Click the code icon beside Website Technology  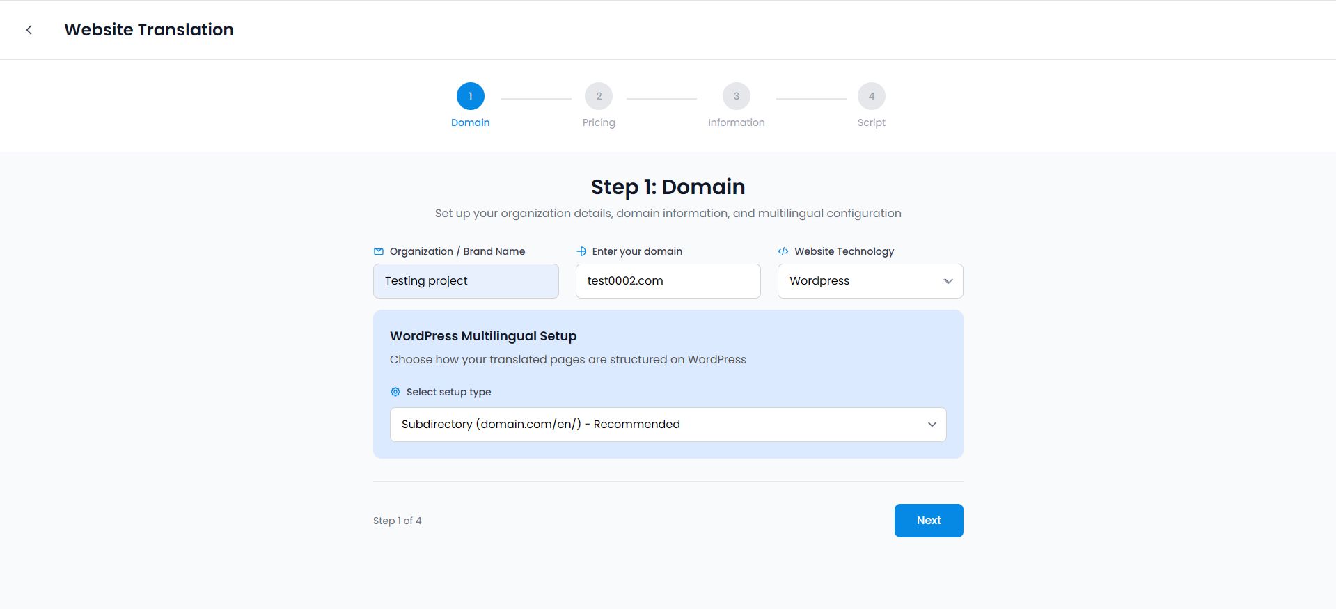pyautogui.click(x=783, y=251)
